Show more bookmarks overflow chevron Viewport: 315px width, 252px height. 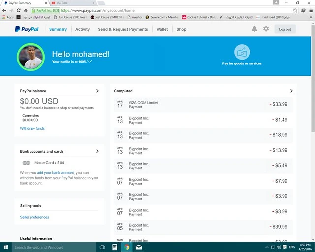(x=311, y=17)
